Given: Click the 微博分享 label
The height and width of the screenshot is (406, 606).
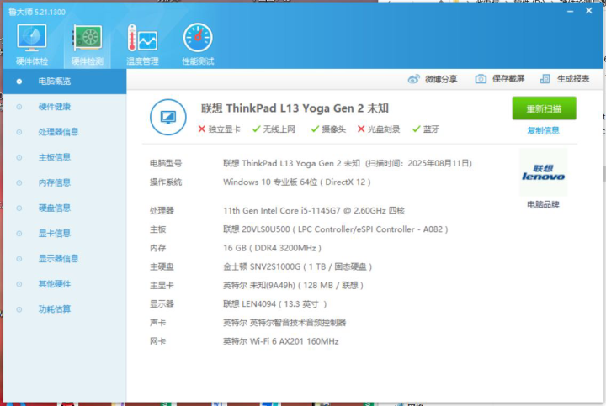Looking at the screenshot, I should pyautogui.click(x=441, y=79).
